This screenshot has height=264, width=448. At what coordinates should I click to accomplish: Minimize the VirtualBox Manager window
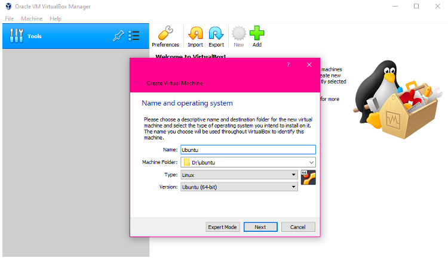pos(395,7)
